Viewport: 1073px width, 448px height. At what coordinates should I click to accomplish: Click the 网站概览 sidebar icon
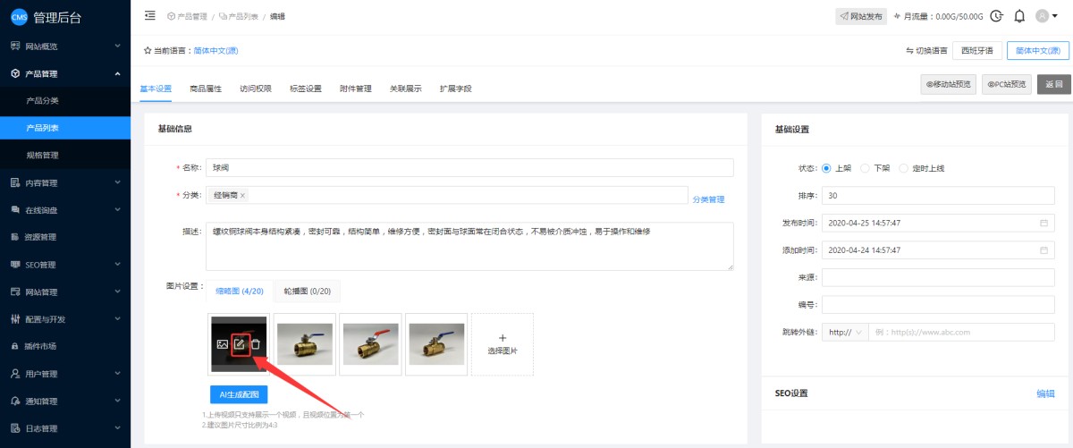pyautogui.click(x=15, y=46)
